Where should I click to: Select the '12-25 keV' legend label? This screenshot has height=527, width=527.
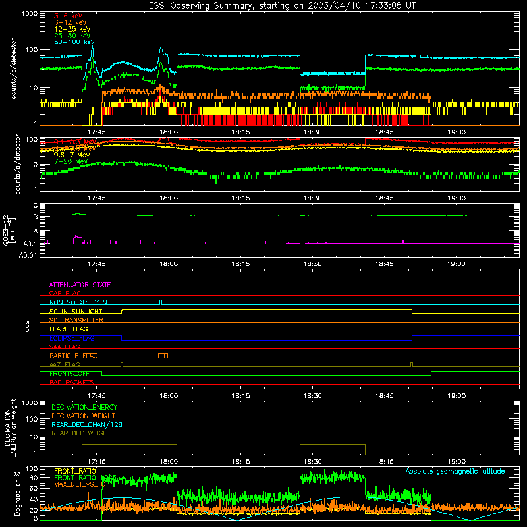click(72, 29)
